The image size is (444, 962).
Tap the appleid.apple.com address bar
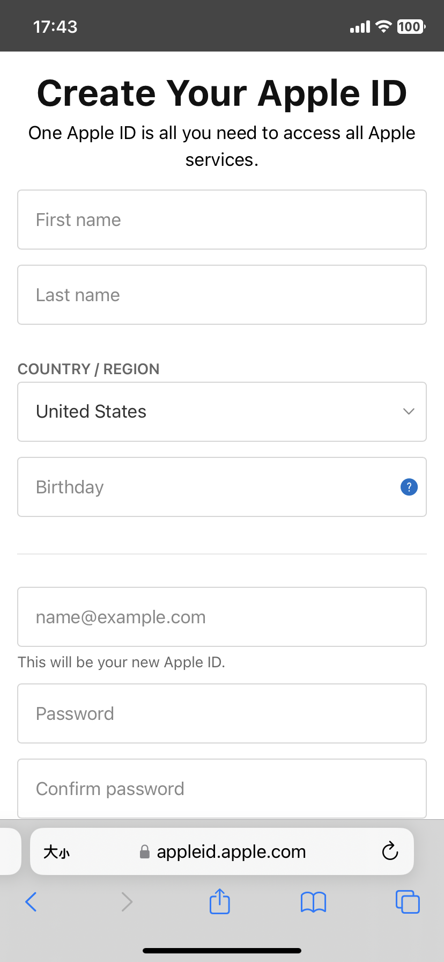click(231, 851)
